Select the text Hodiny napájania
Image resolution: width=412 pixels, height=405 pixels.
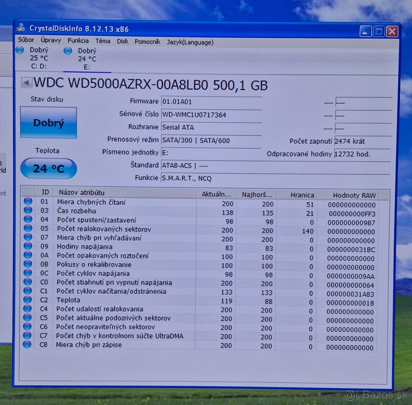click(x=84, y=247)
